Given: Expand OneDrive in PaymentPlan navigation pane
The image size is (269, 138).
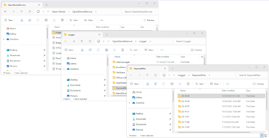Looking at the screenshot, I should point(129,103).
